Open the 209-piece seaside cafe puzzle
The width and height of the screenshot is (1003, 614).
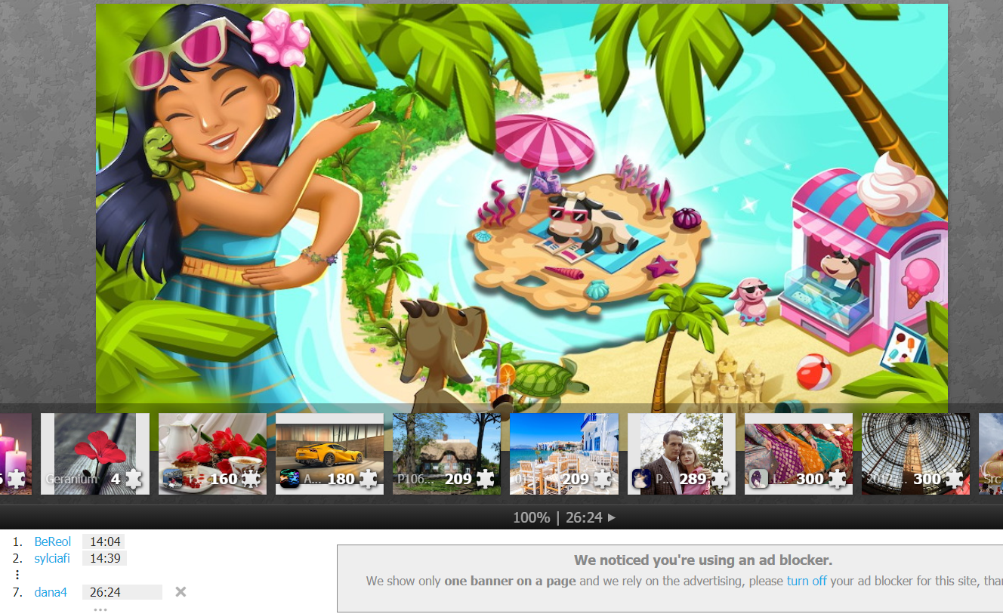[564, 454]
